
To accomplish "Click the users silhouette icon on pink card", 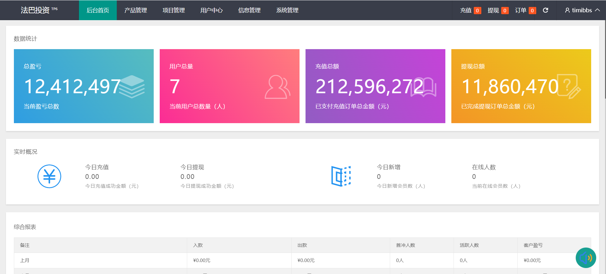I will click(x=277, y=87).
